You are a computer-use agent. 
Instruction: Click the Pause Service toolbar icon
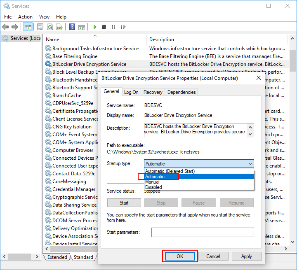[x=113, y=27]
